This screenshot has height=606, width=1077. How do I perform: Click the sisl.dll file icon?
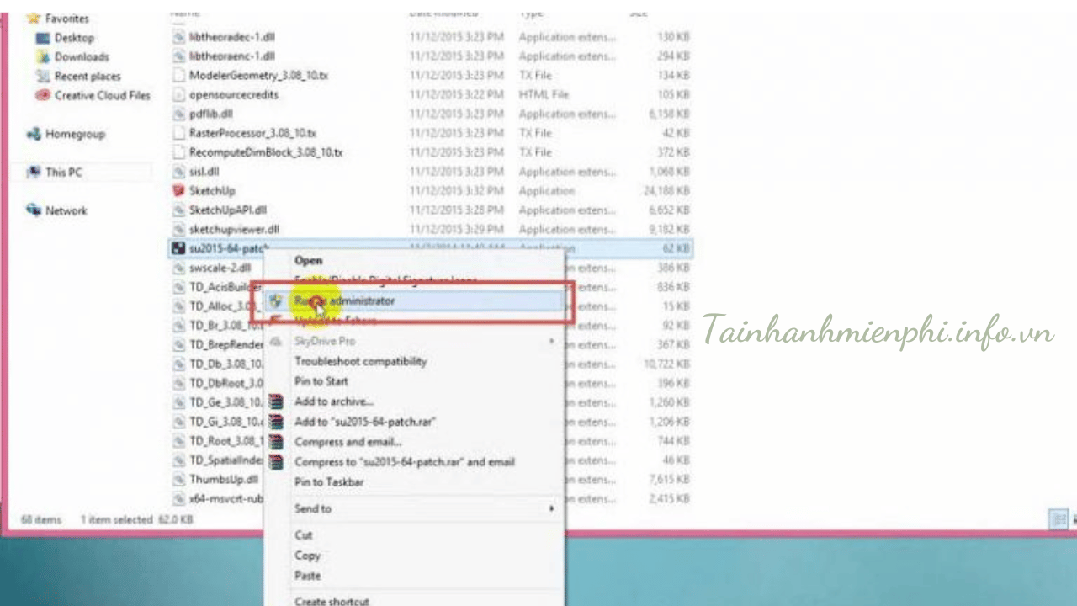click(178, 172)
